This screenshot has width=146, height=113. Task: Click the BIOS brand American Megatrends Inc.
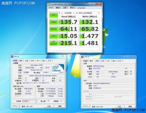[x=113, y=83]
